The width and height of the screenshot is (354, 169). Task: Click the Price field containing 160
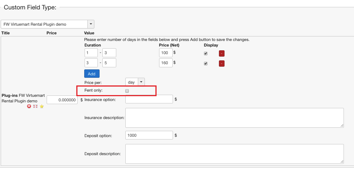coord(165,63)
